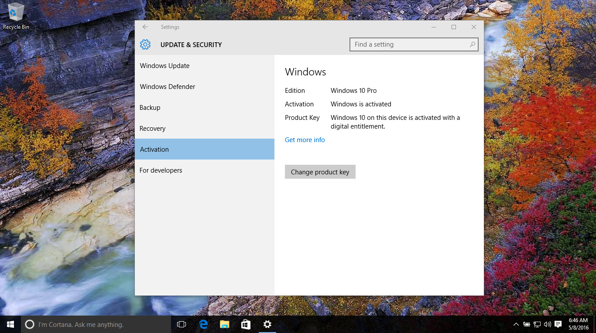
Task: Click the digital entitlement product key text
Action: [x=395, y=122]
